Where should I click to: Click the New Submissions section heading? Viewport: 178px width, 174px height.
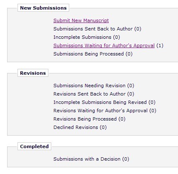pos(43,8)
